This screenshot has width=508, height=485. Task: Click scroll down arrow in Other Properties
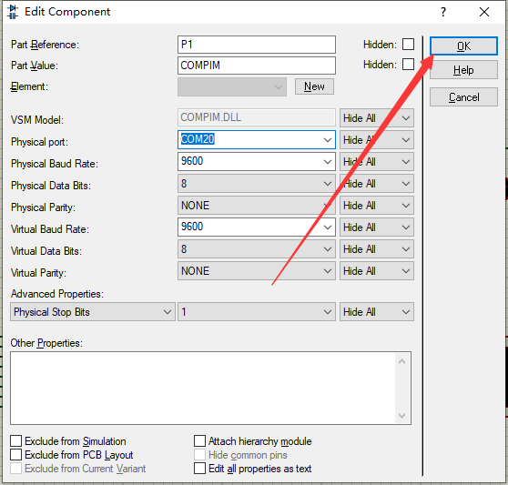point(401,416)
